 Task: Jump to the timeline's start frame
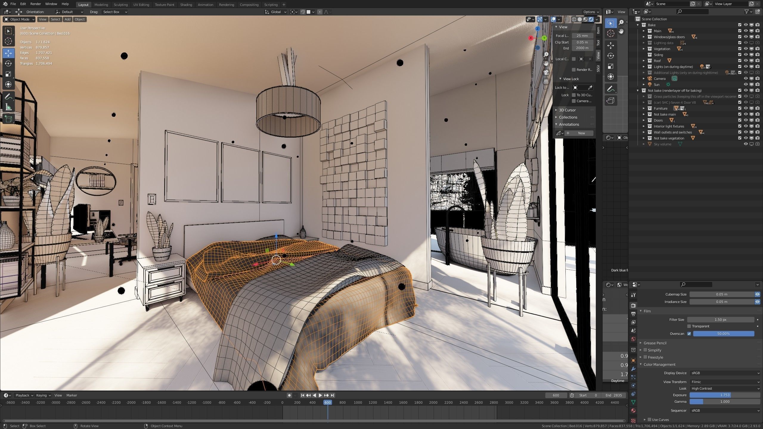click(x=303, y=395)
